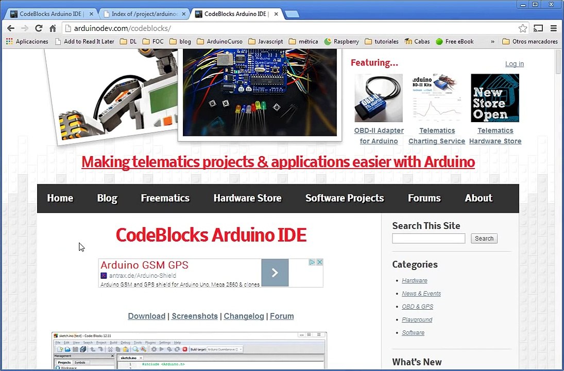564x371 pixels.
Task: Open the Hardware Store menu item
Action: 247,198
